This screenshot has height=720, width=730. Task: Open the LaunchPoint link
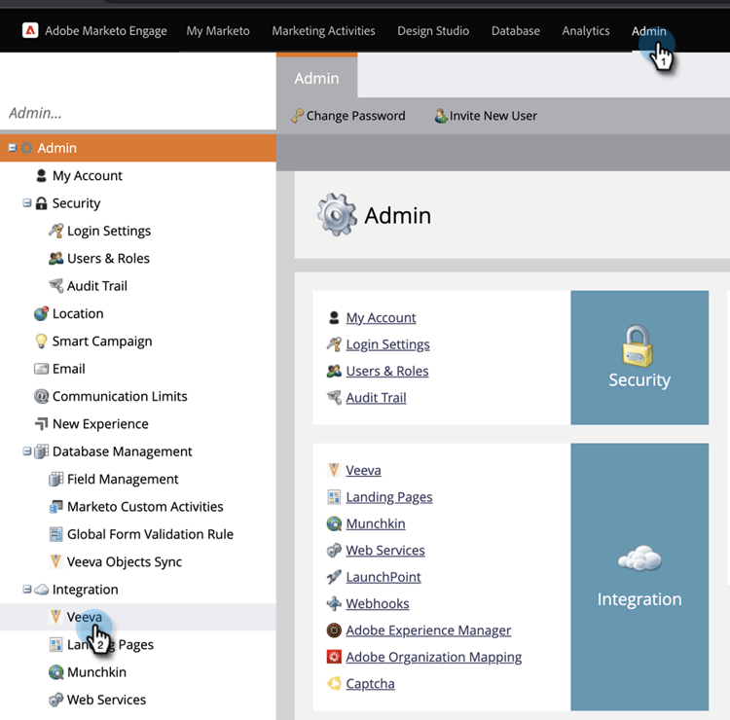pyautogui.click(x=383, y=577)
